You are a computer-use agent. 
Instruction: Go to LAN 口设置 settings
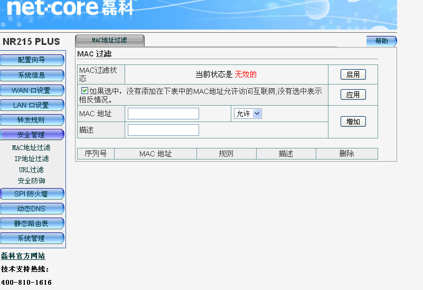click(x=32, y=105)
